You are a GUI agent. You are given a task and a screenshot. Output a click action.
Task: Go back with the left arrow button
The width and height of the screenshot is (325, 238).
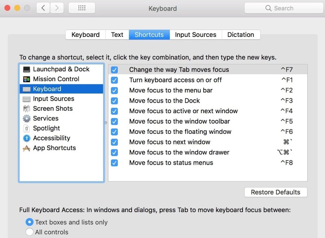tap(43, 8)
